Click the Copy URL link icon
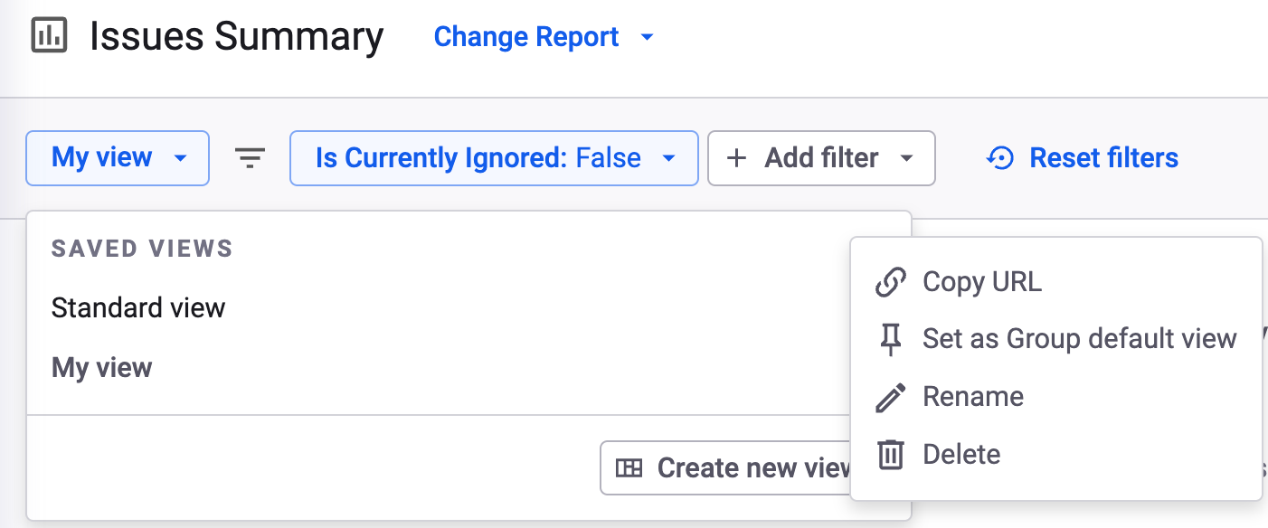Viewport: 1268px width, 528px height. 891,282
